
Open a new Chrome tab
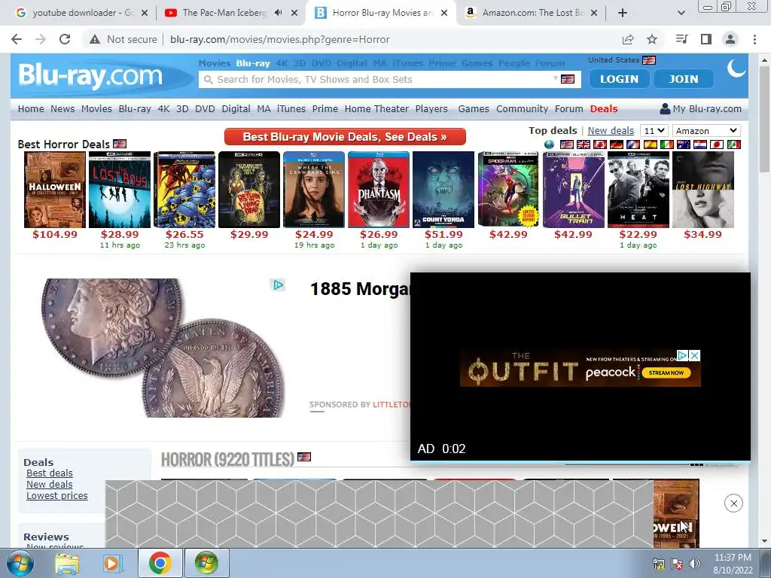pyautogui.click(x=623, y=13)
